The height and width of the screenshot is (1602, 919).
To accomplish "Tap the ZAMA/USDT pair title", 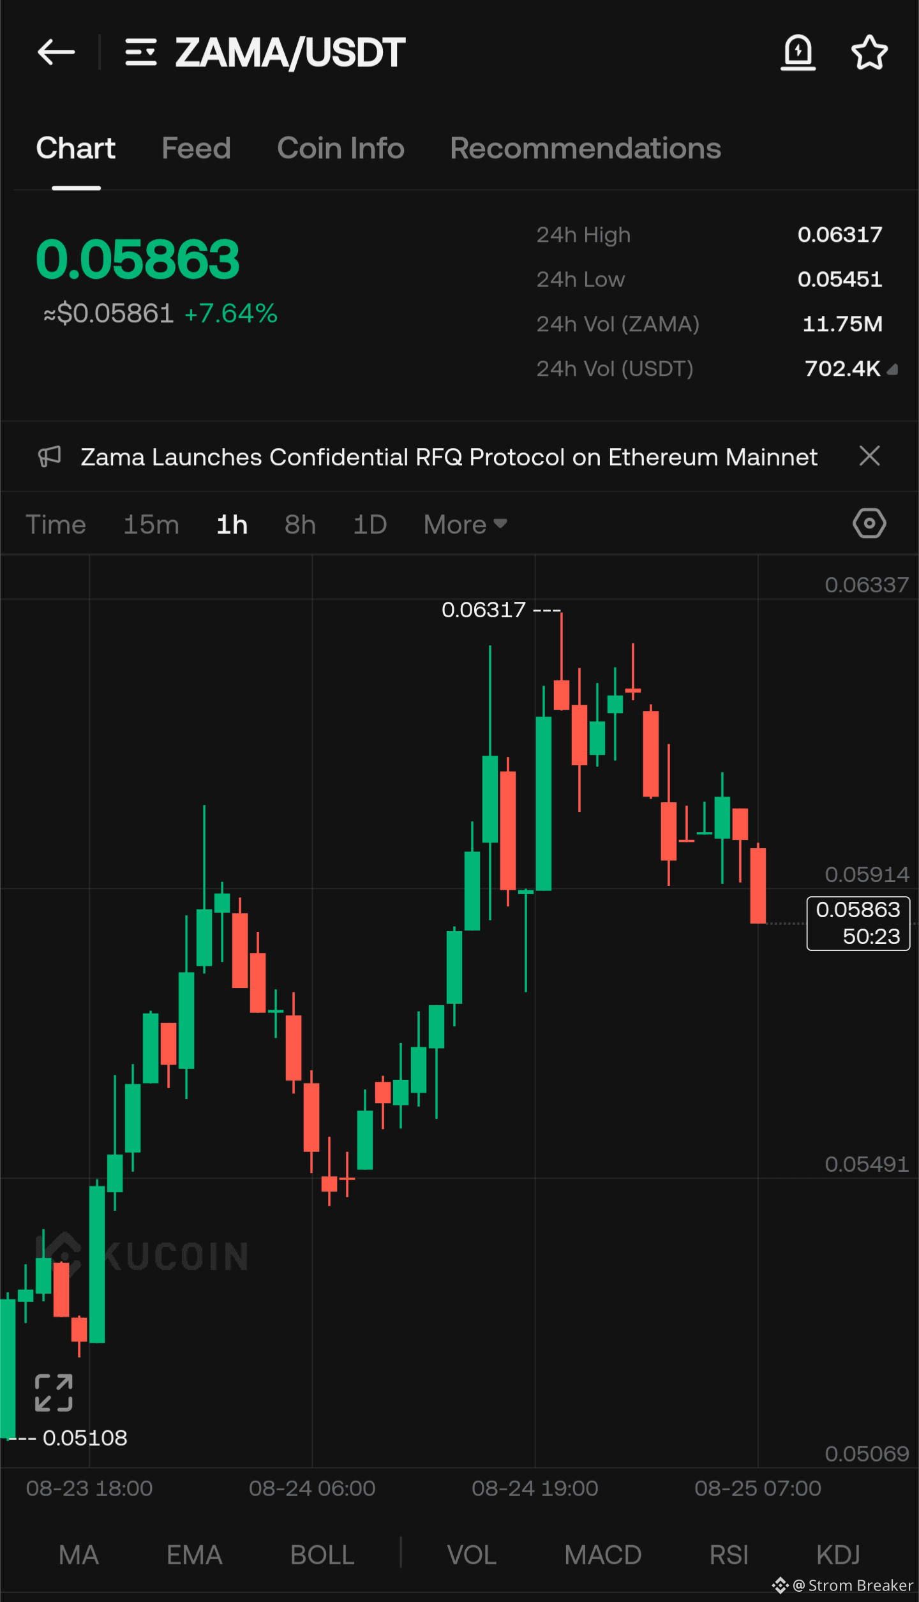I will [x=290, y=52].
